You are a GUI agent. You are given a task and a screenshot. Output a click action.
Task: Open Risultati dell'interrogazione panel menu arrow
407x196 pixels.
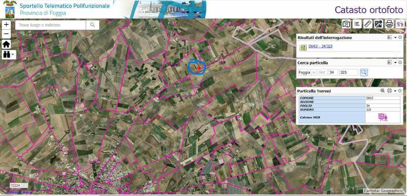pyautogui.click(x=395, y=37)
